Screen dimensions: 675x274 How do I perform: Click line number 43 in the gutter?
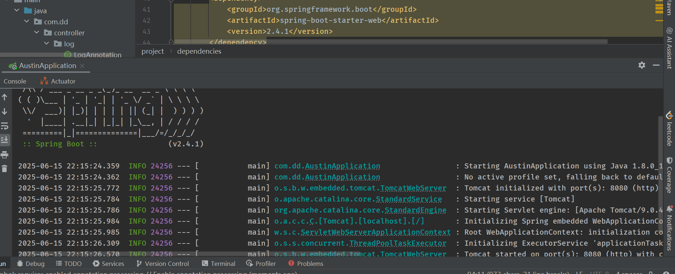(146, 32)
